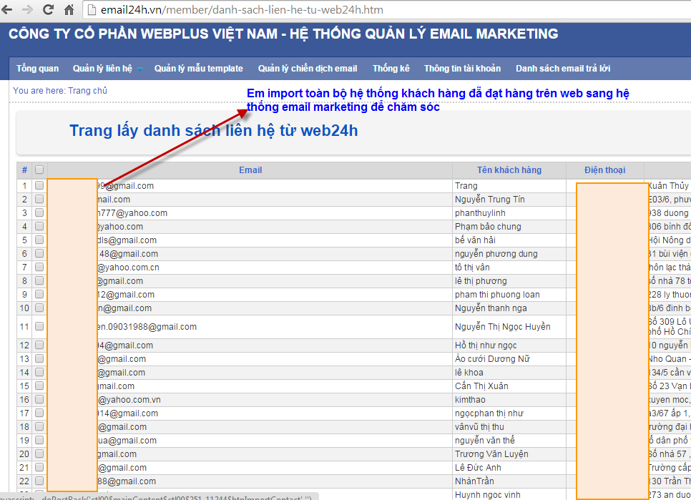Viewport: 691px width, 500px height.
Task: Check the checkbox for nguyễn phương dung row
Action: [39, 254]
